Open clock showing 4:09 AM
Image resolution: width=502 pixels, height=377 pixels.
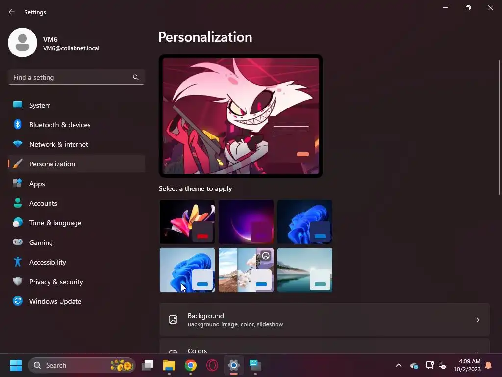[467, 365]
